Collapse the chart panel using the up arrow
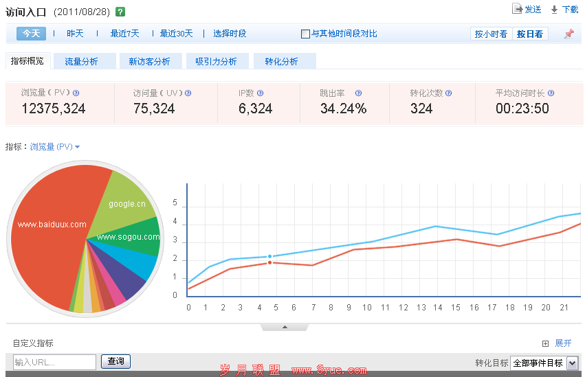Screen dimensions: 585x377 coord(285,327)
